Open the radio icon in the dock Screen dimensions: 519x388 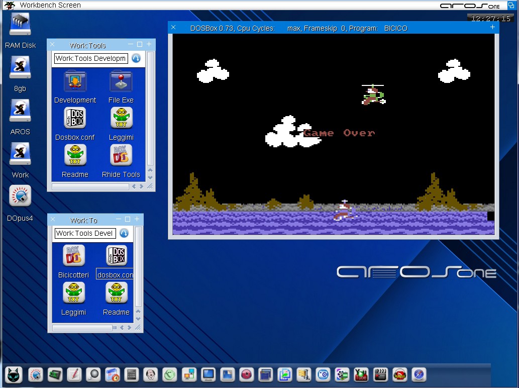coord(399,375)
